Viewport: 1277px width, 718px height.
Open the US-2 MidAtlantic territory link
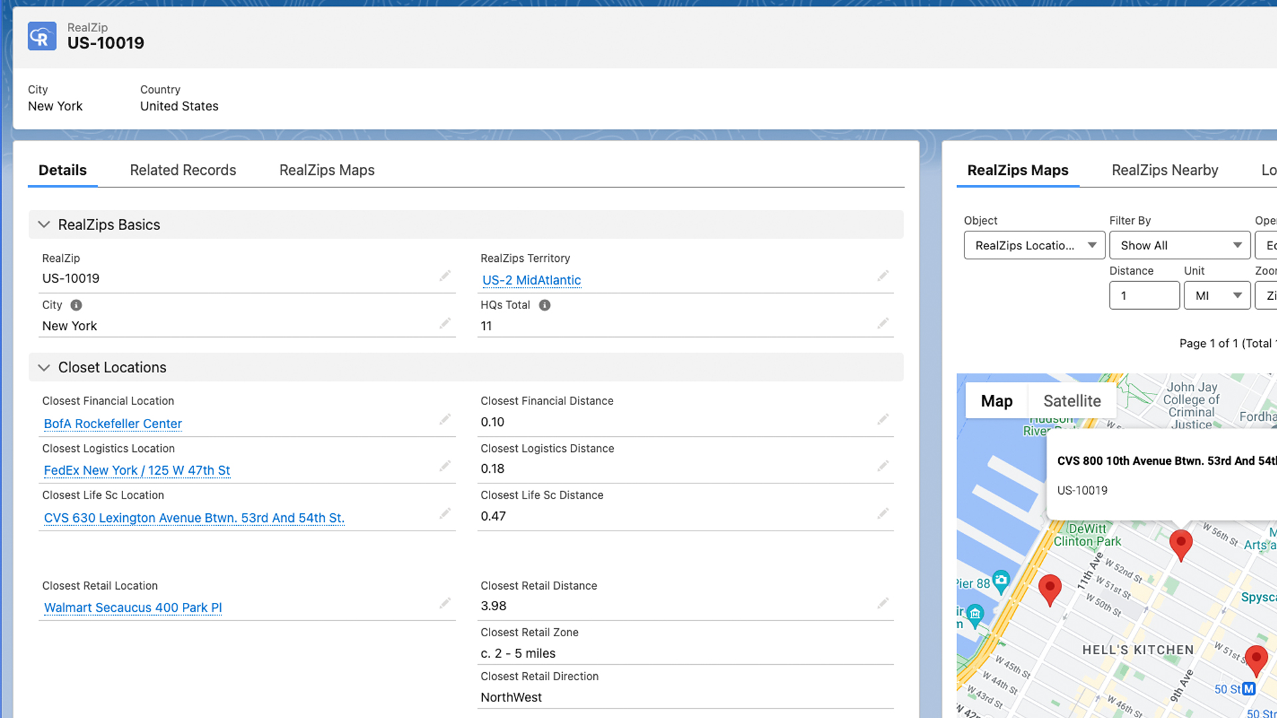[x=531, y=281]
